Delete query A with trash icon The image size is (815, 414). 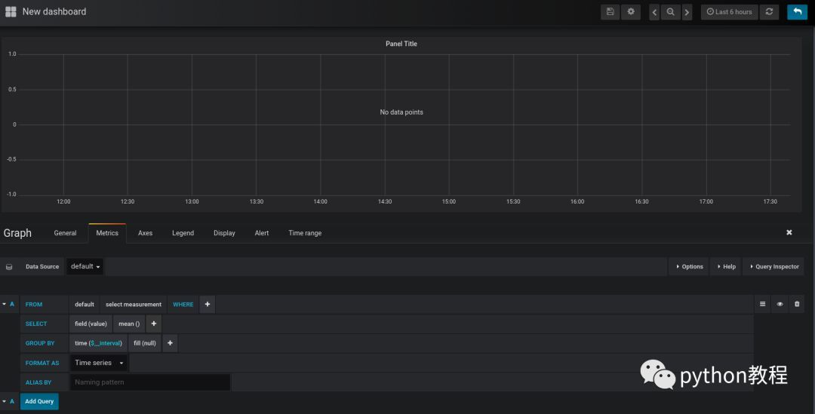click(797, 304)
